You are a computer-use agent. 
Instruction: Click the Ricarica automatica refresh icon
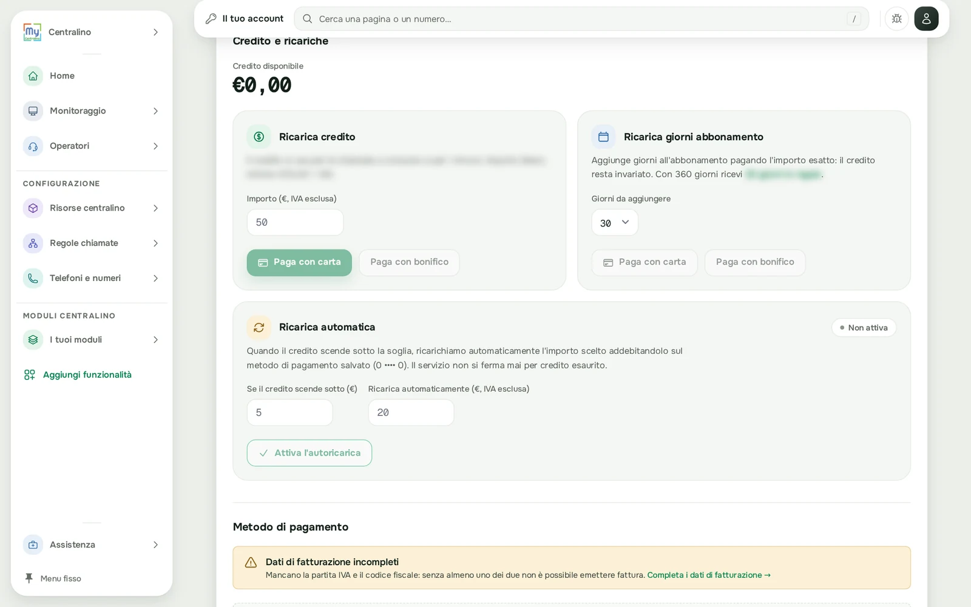click(x=259, y=327)
